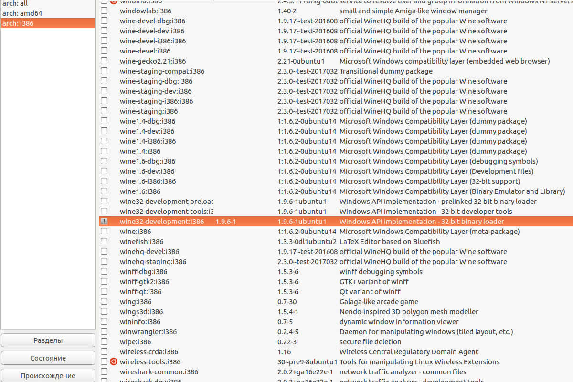The height and width of the screenshot is (382, 573).
Task: Tick the wing:i386 game checkbox
Action: [104, 301]
